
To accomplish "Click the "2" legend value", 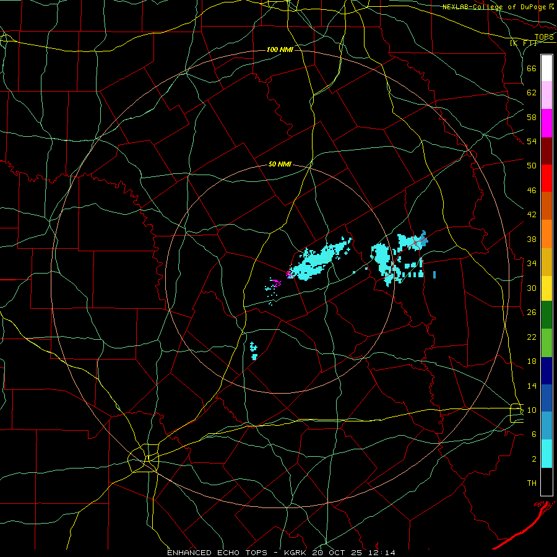I will click(534, 459).
